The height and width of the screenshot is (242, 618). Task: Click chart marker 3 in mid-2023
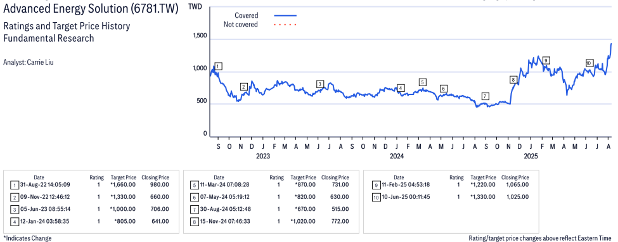click(319, 84)
